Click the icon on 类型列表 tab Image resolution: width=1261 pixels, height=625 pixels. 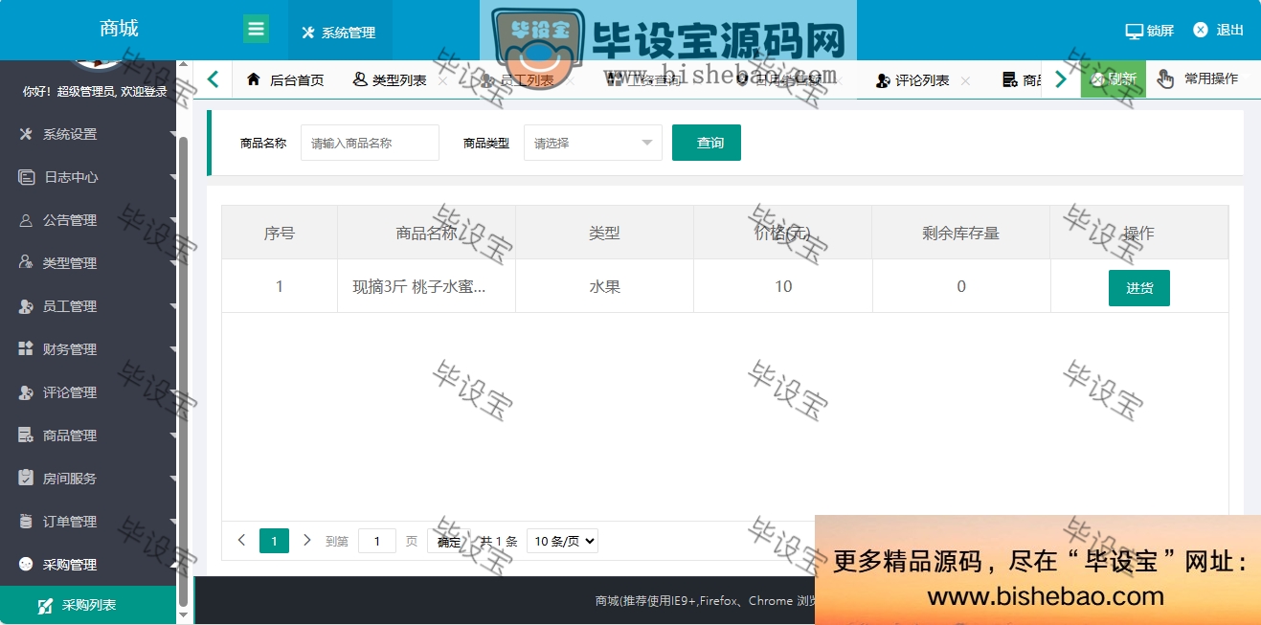pos(360,79)
